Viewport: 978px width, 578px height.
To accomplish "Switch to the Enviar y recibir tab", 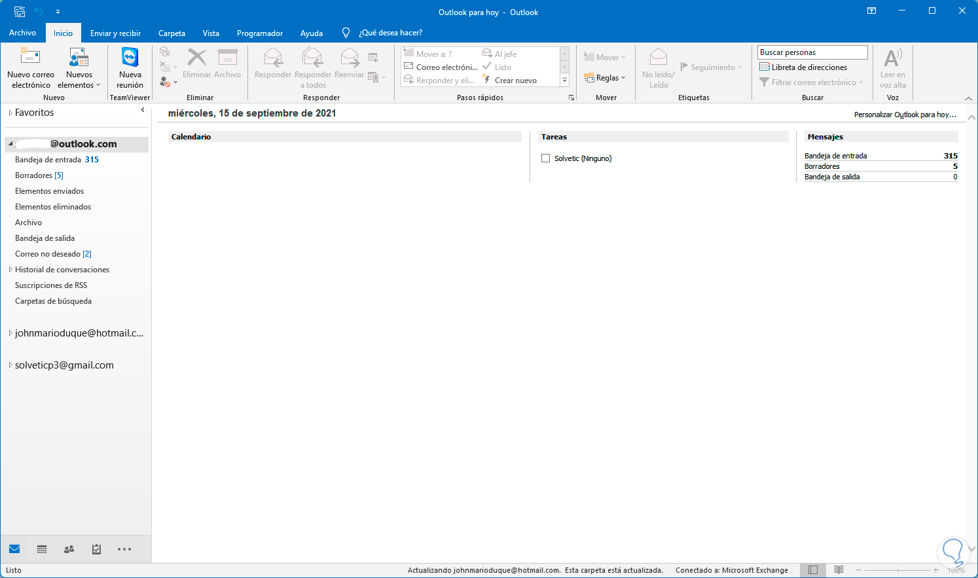I will (115, 33).
